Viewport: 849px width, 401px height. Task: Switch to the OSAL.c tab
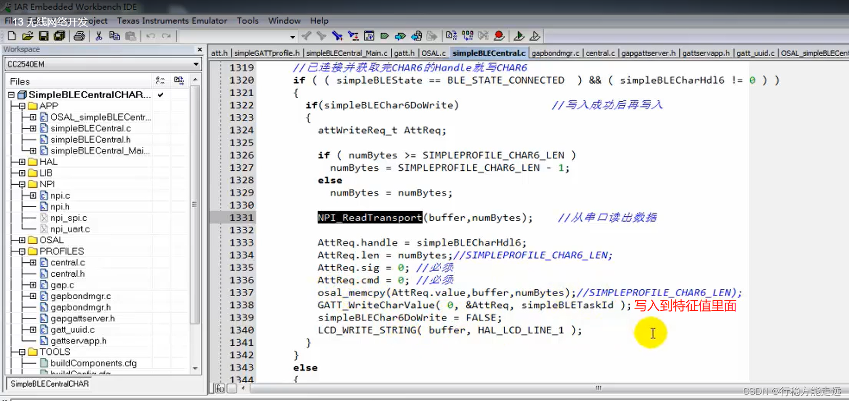click(433, 53)
